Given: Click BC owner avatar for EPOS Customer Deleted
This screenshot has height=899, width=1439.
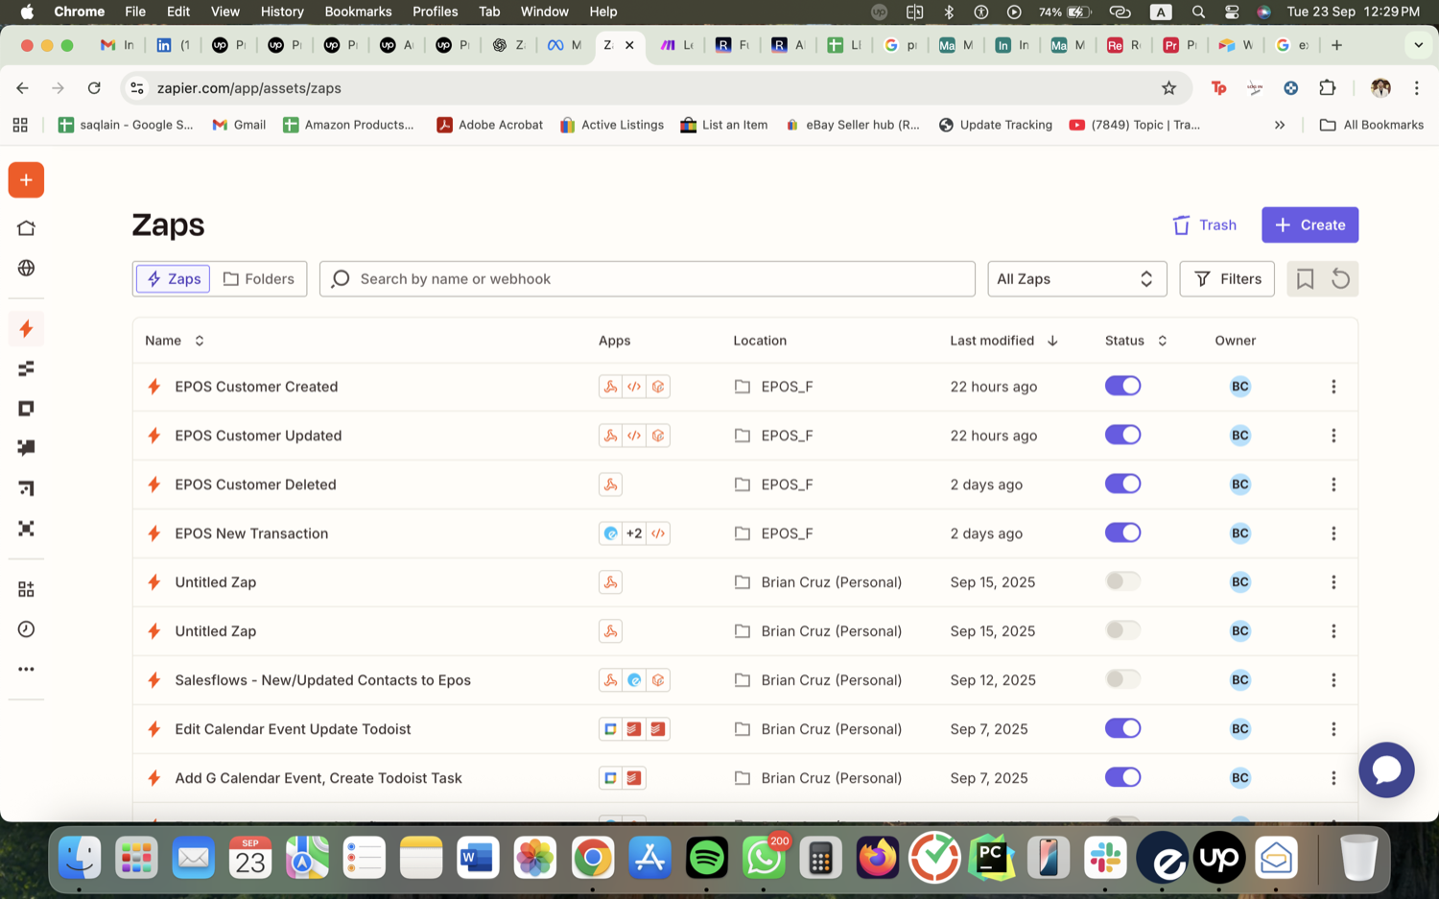Looking at the screenshot, I should 1239,485.
